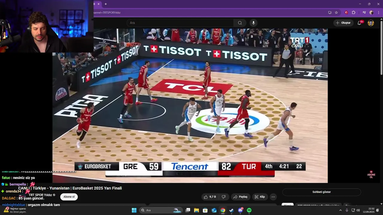Expand the system tray hidden icons chevron

(x=340, y=210)
